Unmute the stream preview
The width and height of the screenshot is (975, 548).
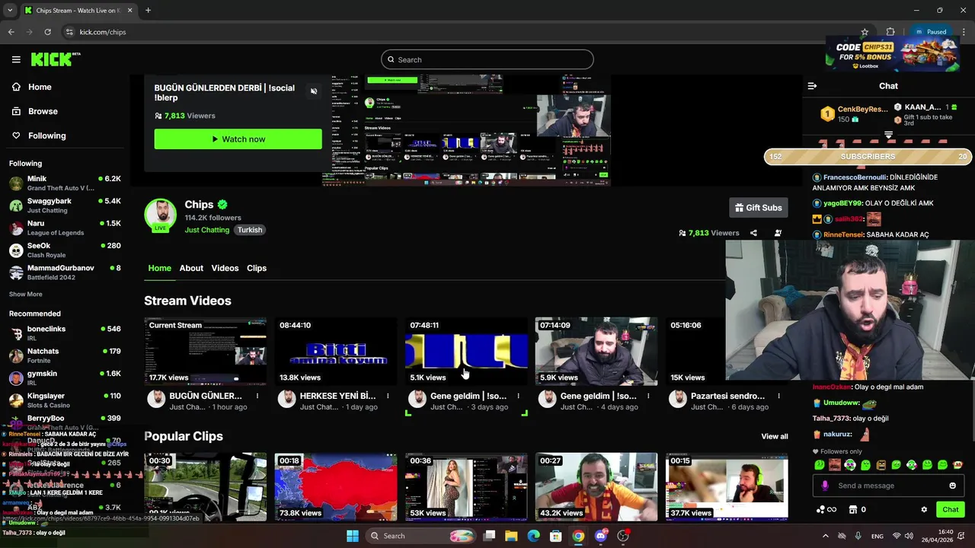[313, 91]
